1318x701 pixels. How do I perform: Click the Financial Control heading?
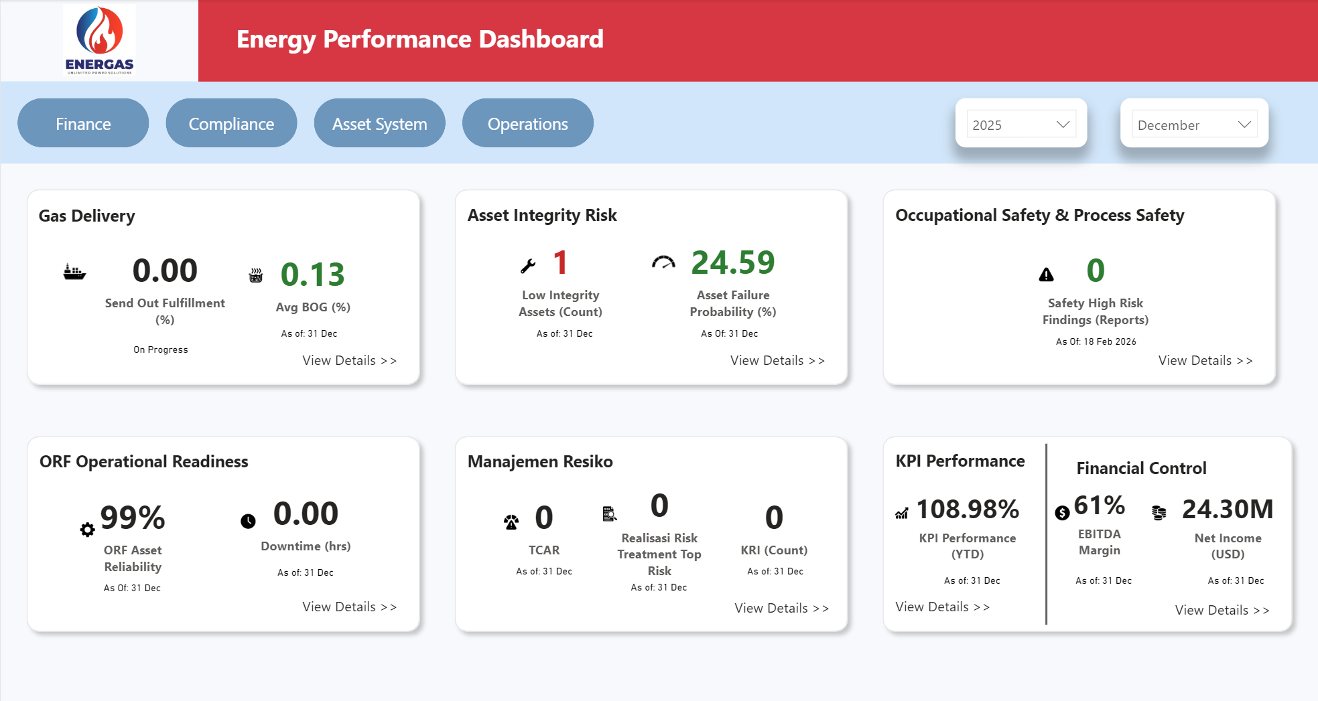point(1141,468)
